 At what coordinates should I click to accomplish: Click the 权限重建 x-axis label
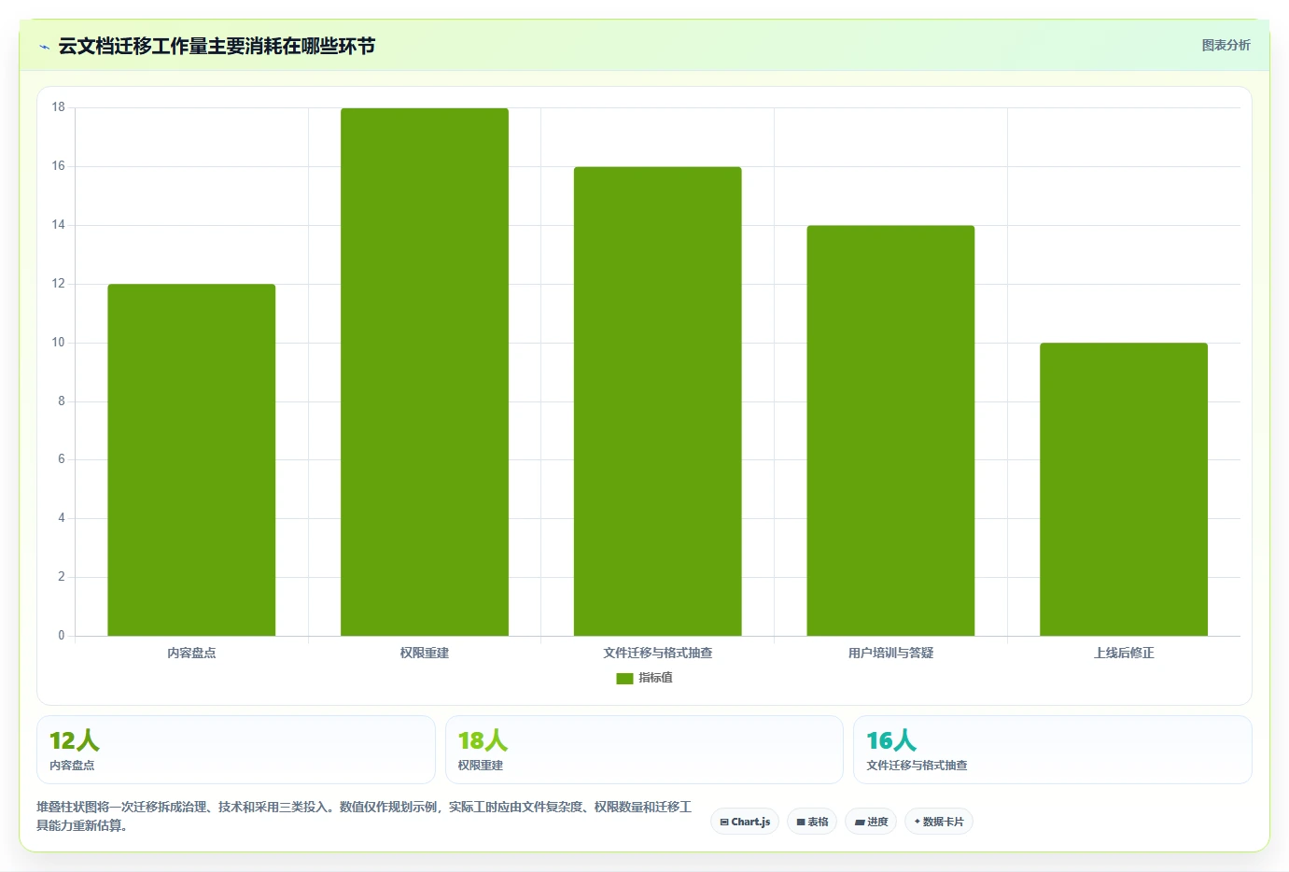(x=425, y=653)
